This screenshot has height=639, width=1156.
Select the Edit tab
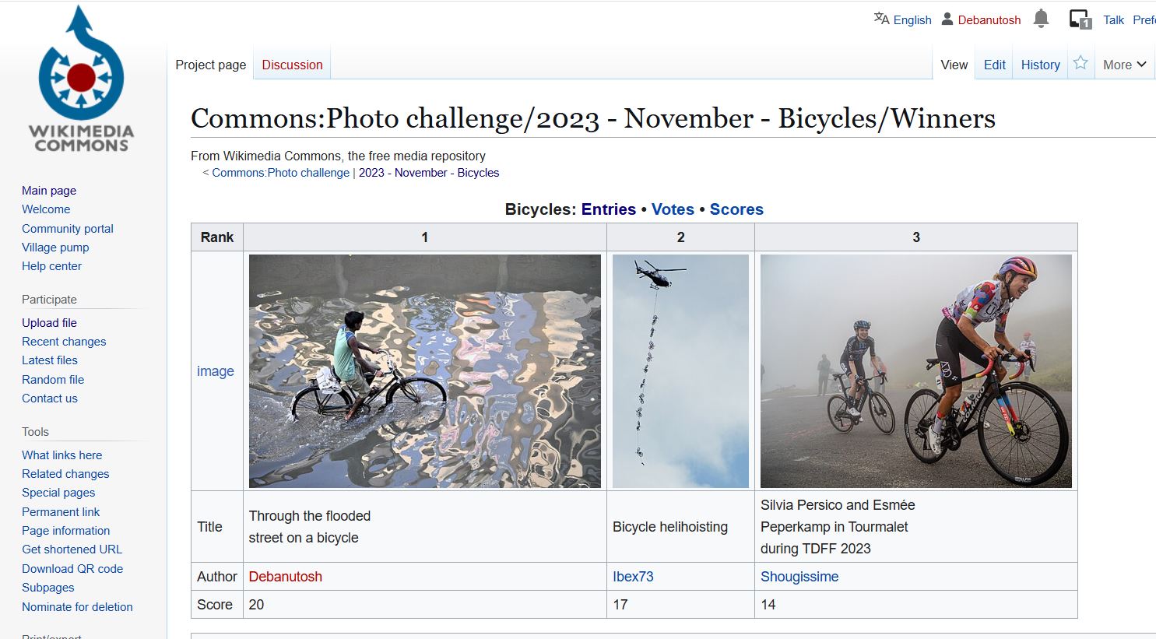click(x=994, y=65)
